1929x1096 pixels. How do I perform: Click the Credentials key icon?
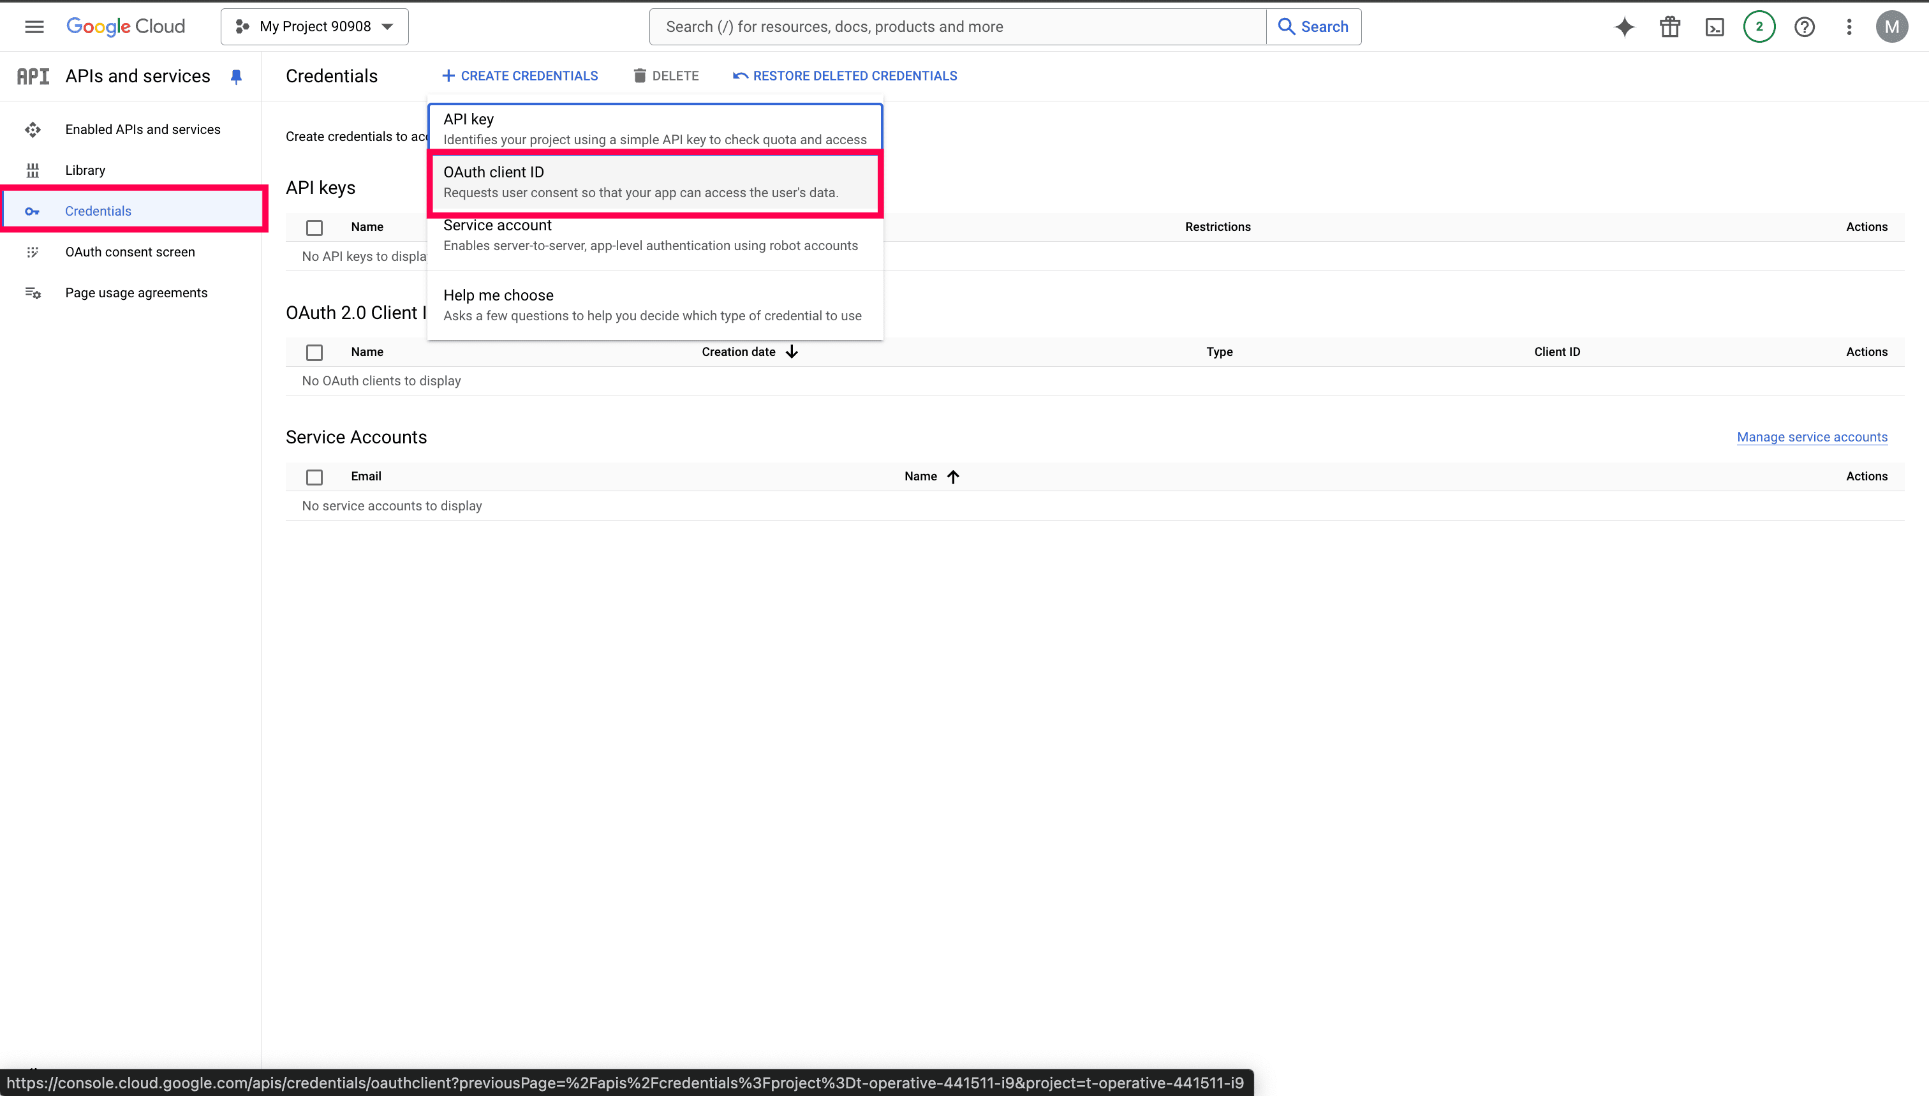point(33,212)
